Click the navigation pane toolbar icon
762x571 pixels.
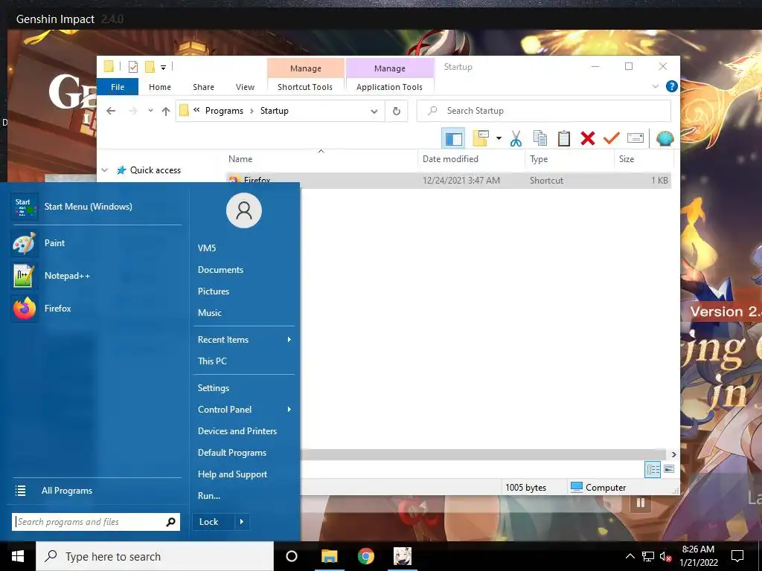click(453, 139)
